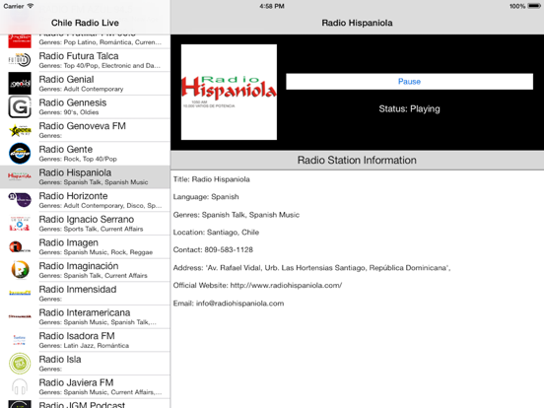This screenshot has width=544, height=408.
Task: Select the Radio Imaginación orange logo icon
Action: click(x=20, y=270)
